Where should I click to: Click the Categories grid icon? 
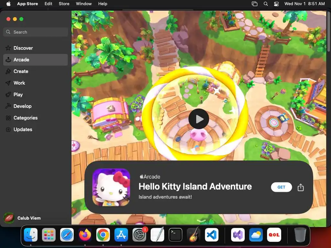8,118
